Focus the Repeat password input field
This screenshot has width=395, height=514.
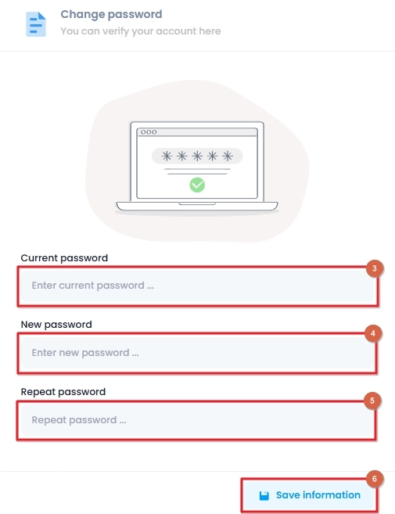coord(198,420)
